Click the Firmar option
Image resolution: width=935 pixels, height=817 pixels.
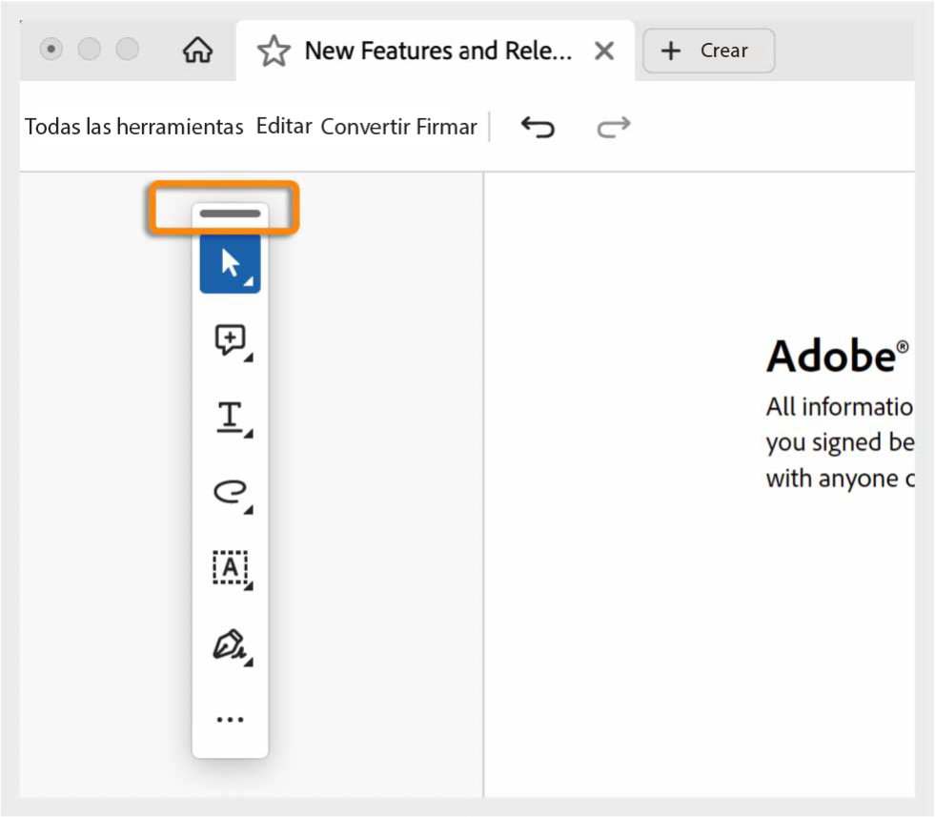(447, 127)
